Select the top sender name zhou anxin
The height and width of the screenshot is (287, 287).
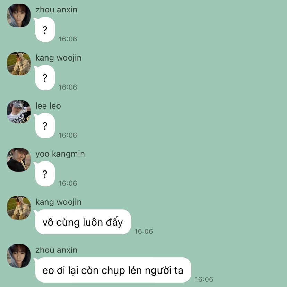click(x=56, y=10)
